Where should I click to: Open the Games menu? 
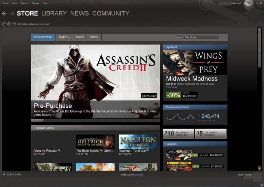(x=35, y=3)
